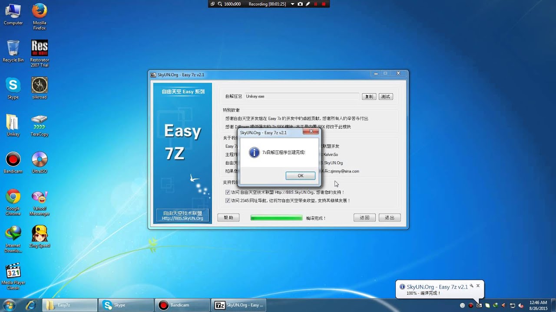556x312 pixels.
Task: Click the Bandicam pencil draw icon
Action: pos(308,4)
